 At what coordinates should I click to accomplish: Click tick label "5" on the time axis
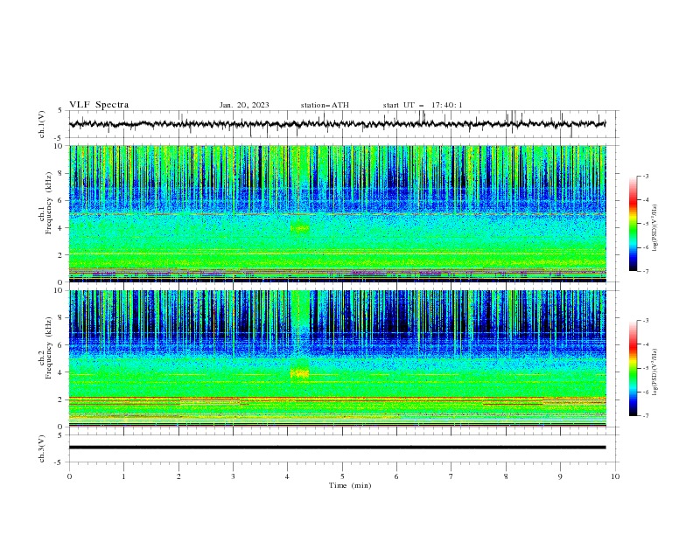pyautogui.click(x=342, y=476)
